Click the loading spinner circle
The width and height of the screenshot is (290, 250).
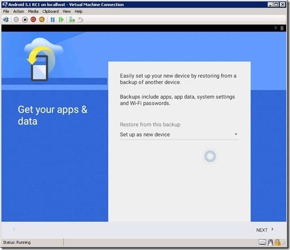(x=210, y=156)
